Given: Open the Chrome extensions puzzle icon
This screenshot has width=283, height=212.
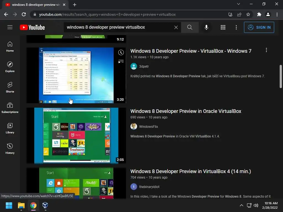Looking at the screenshot, I should point(259,14).
